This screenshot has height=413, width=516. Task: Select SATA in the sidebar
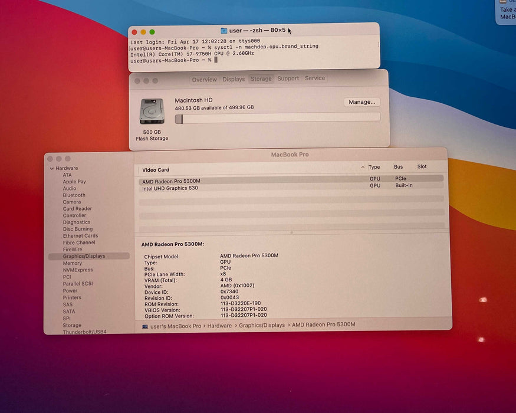(x=69, y=312)
